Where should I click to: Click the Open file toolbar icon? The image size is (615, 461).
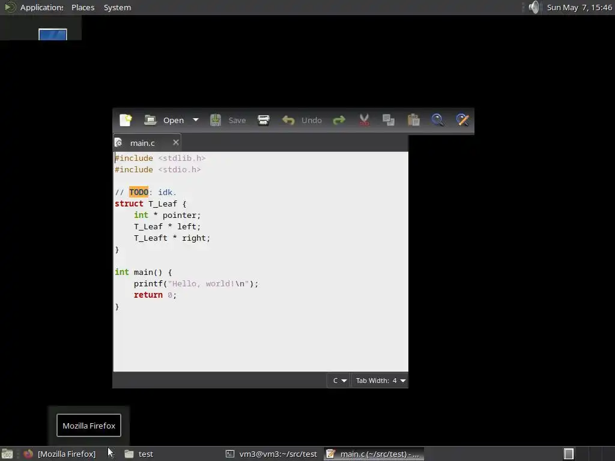(x=150, y=120)
